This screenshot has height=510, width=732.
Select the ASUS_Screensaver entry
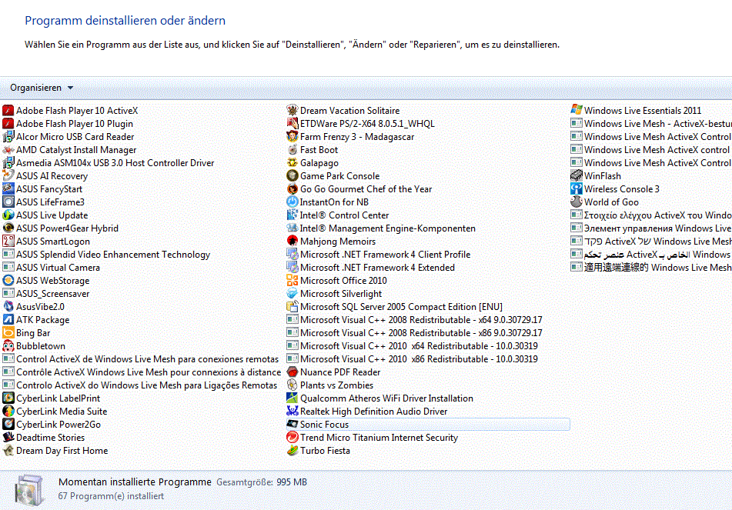(46, 294)
